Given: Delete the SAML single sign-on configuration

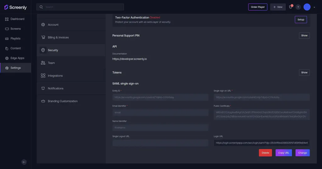Looking at the screenshot, I should 265,153.
